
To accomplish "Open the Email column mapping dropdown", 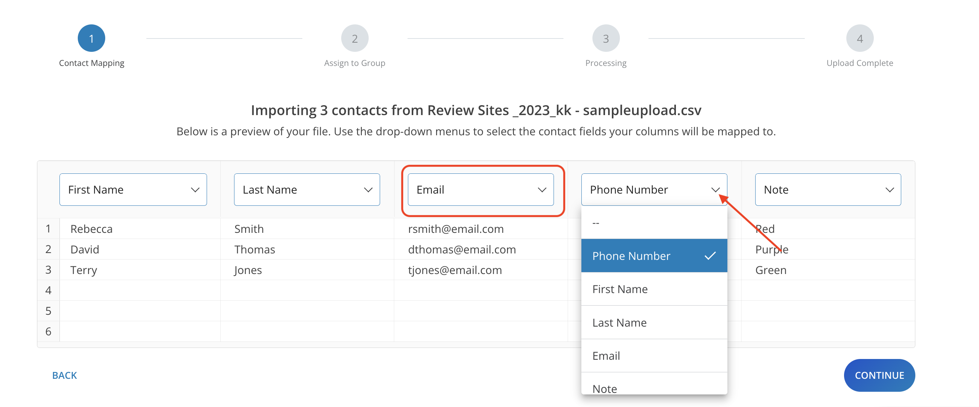I will [x=480, y=190].
